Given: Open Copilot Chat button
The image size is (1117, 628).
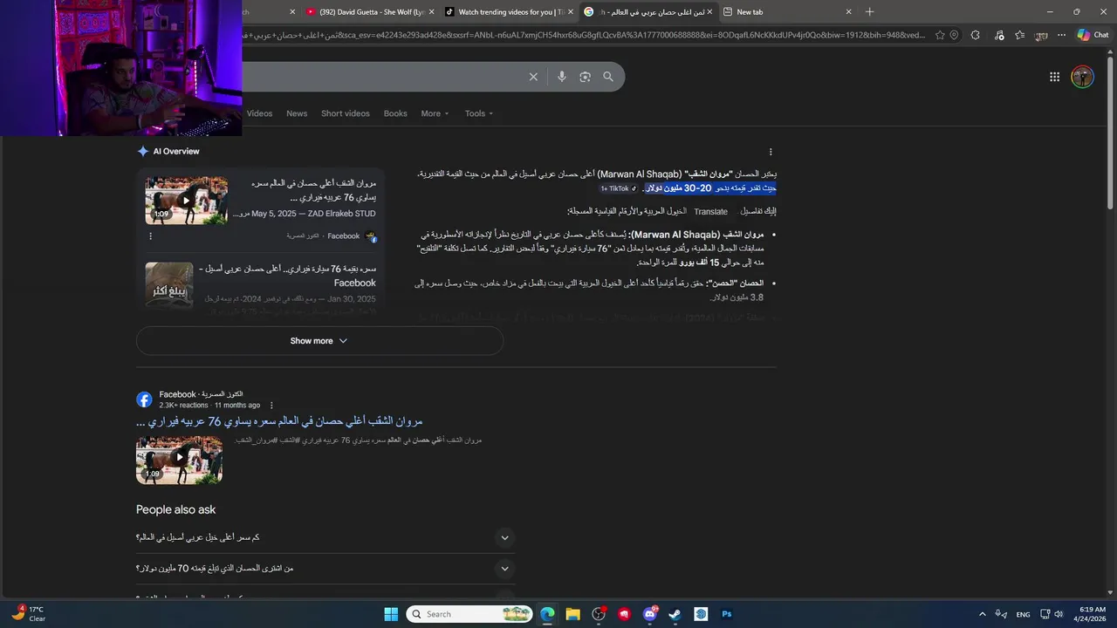Looking at the screenshot, I should click(1093, 35).
